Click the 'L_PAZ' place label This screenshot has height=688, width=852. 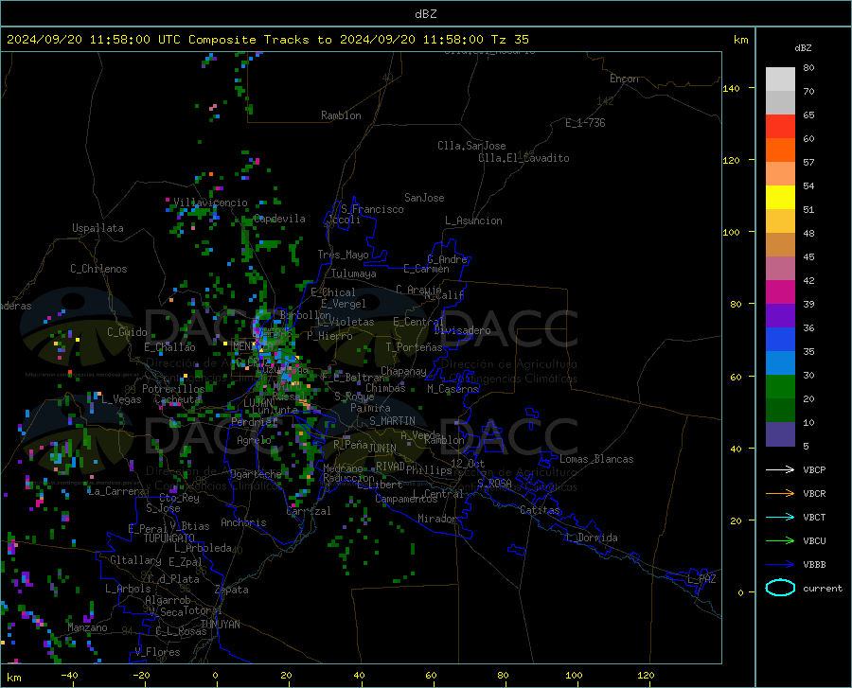(701, 579)
